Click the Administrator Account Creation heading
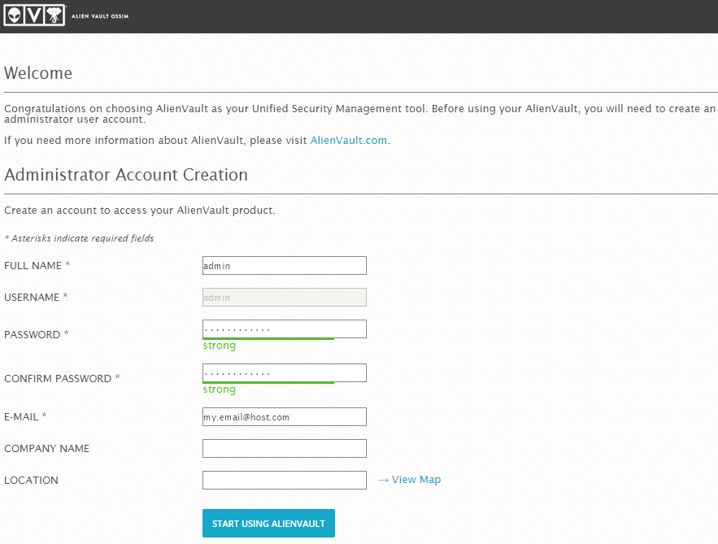The height and width of the screenshot is (544, 718). pos(126,175)
